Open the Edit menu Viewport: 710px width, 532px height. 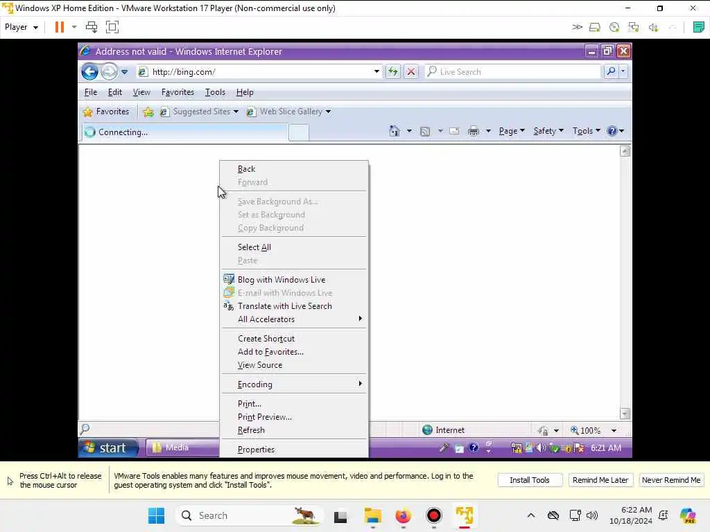114,92
